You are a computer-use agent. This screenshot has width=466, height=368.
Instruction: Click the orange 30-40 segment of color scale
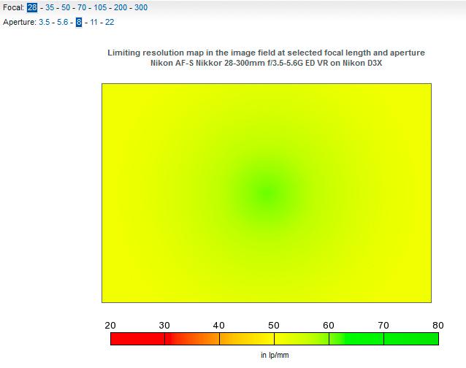(192, 339)
